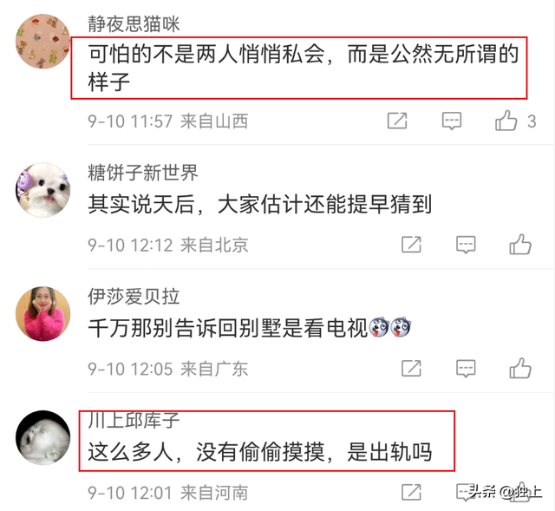Open username link 伊莎爱贝拉
555x511 pixels.
pos(134,297)
